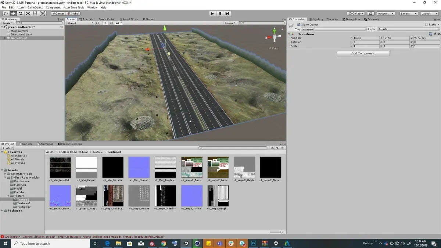Switch to the Navigation tab
Screen dimensions: 441x248
[x=351, y=19]
